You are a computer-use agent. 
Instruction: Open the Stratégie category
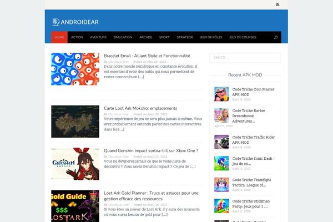tap(185, 37)
